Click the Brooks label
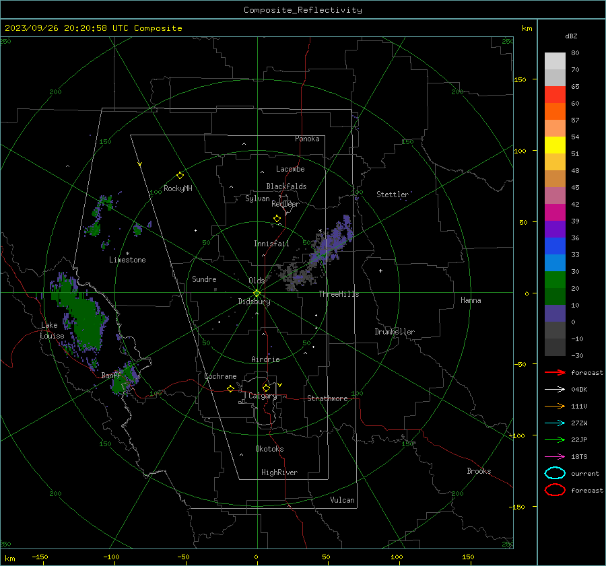The image size is (606, 566). click(479, 471)
